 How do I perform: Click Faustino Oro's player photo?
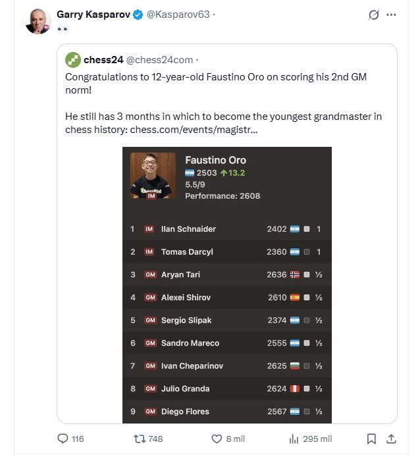pyautogui.click(x=153, y=176)
